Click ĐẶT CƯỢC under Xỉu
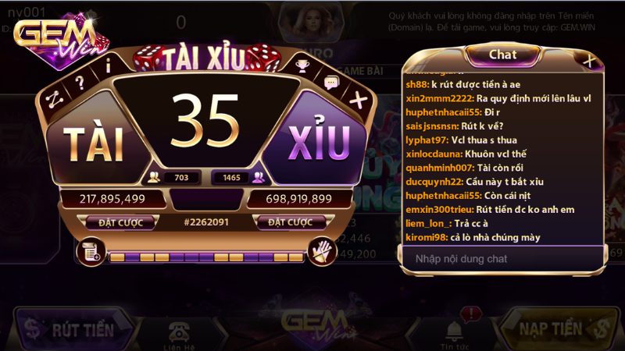Screen dimensions: 625x351 (x=290, y=222)
